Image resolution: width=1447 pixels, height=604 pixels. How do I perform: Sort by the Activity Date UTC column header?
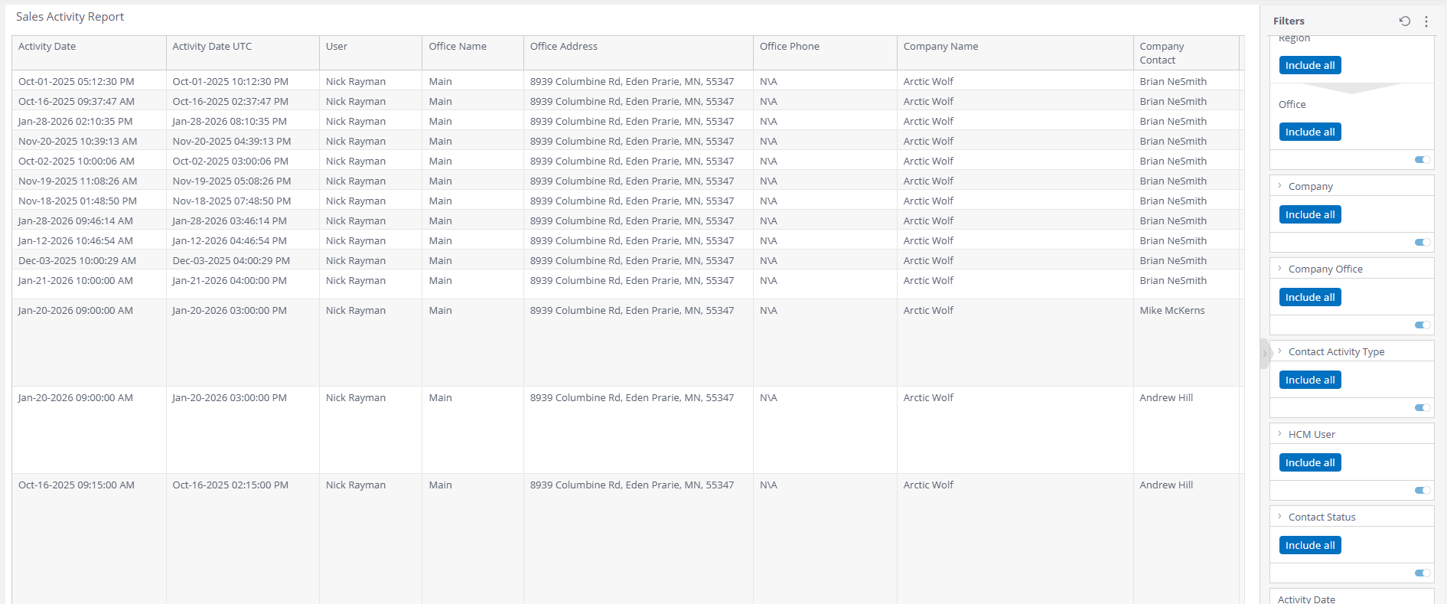(x=243, y=53)
